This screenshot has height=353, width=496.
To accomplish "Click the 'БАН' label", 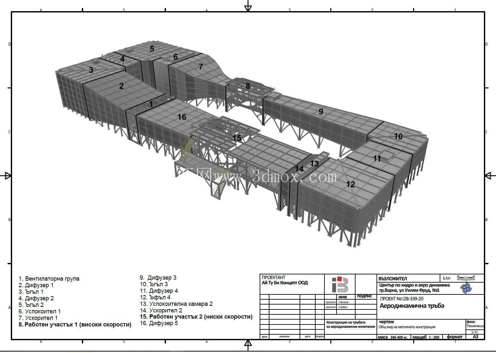I will point(447,278).
